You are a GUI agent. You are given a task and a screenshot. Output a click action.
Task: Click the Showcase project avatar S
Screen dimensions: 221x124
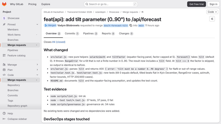[x=4, y=18]
